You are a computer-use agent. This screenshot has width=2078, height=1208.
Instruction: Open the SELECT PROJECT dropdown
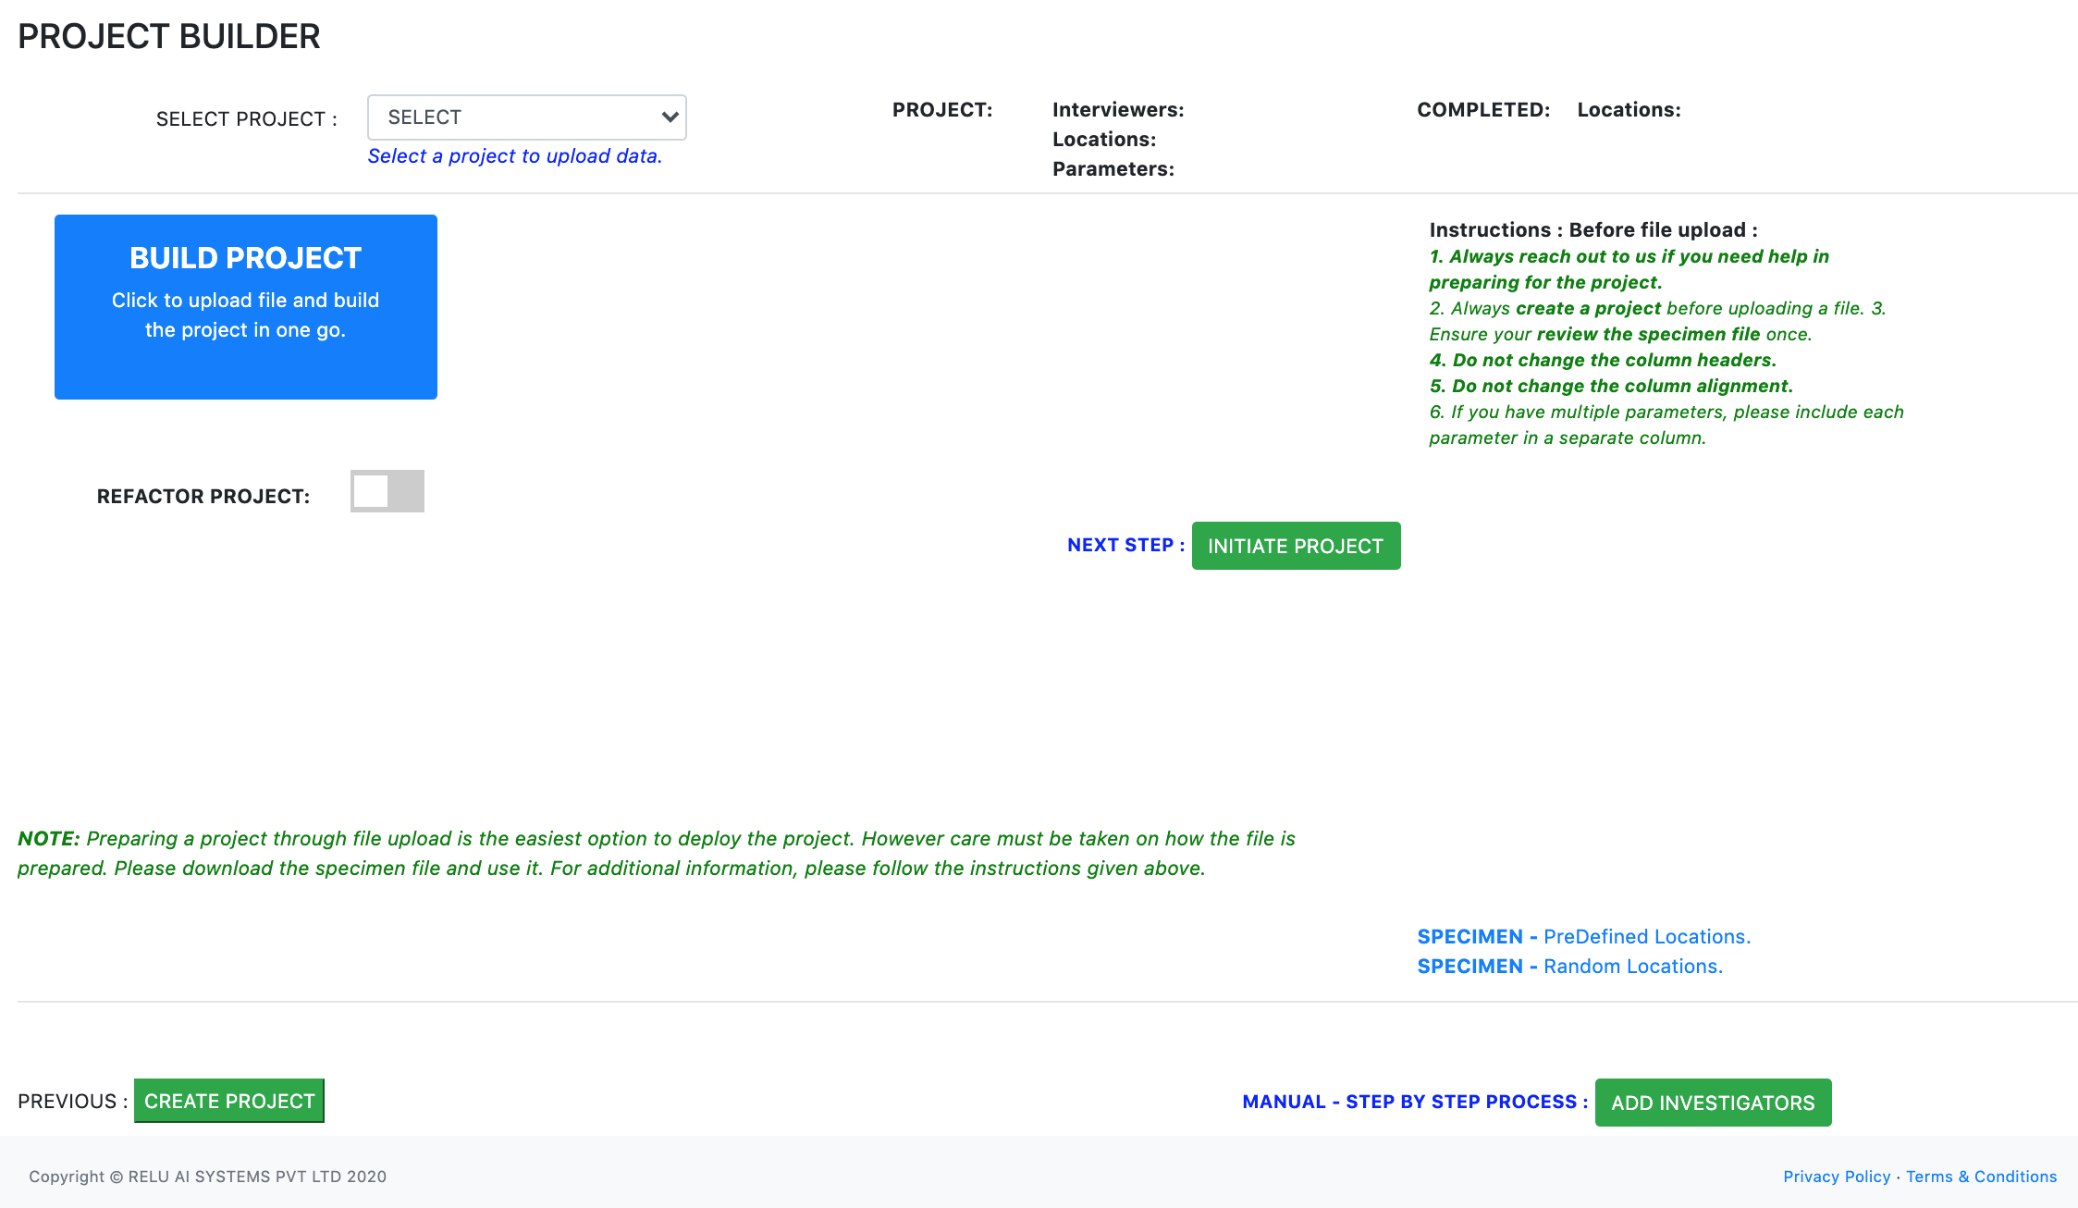pyautogui.click(x=527, y=117)
